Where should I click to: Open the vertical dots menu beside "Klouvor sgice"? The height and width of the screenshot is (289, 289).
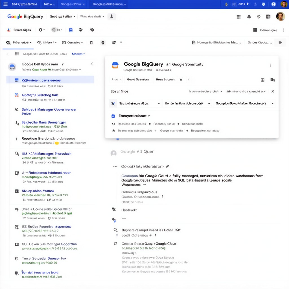[284, 30]
